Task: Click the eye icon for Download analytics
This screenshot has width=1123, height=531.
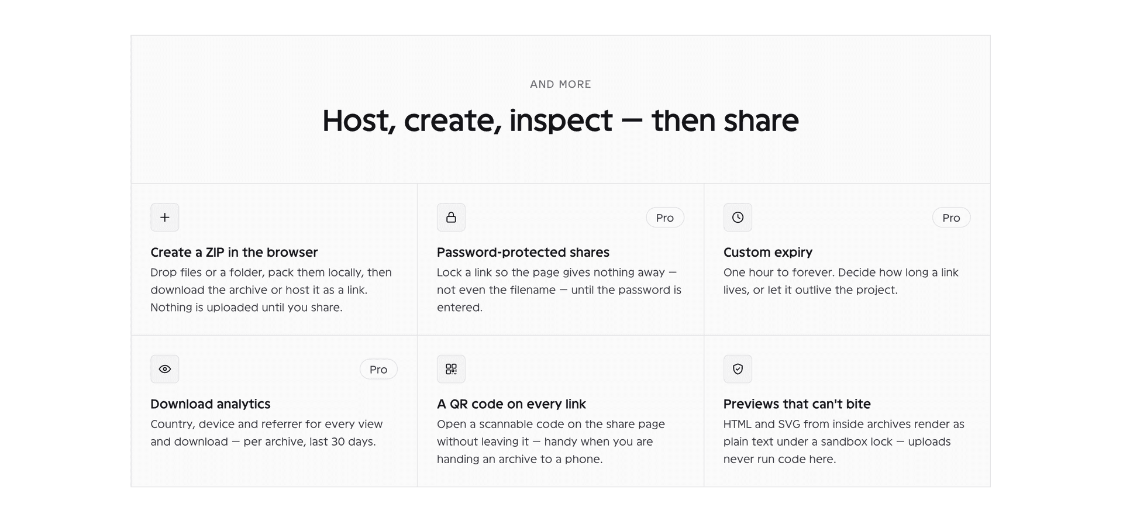Action: tap(165, 369)
